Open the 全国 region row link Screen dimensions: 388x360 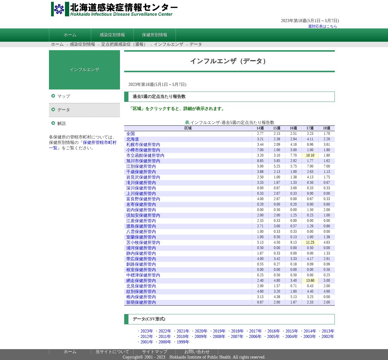131,134
